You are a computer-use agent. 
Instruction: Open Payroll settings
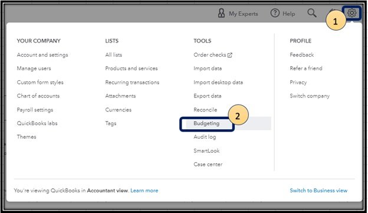(35, 110)
